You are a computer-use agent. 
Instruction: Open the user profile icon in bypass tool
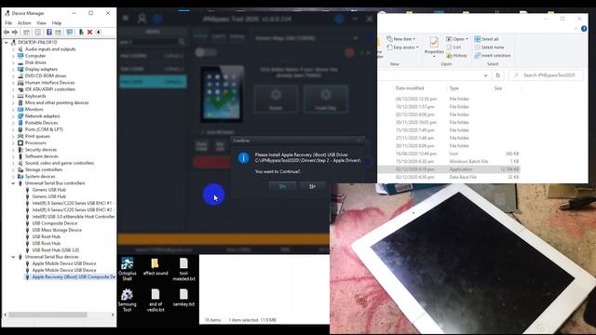tap(142, 19)
